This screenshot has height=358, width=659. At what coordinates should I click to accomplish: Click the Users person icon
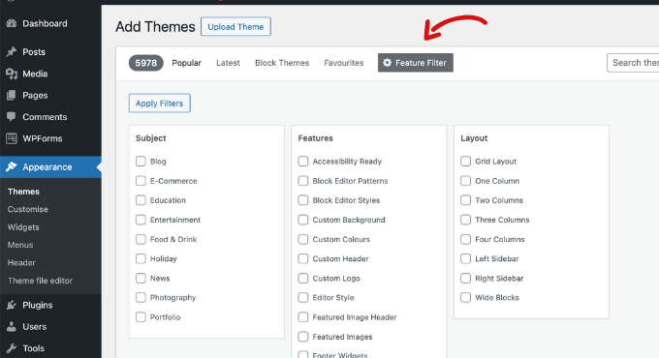[x=12, y=326]
